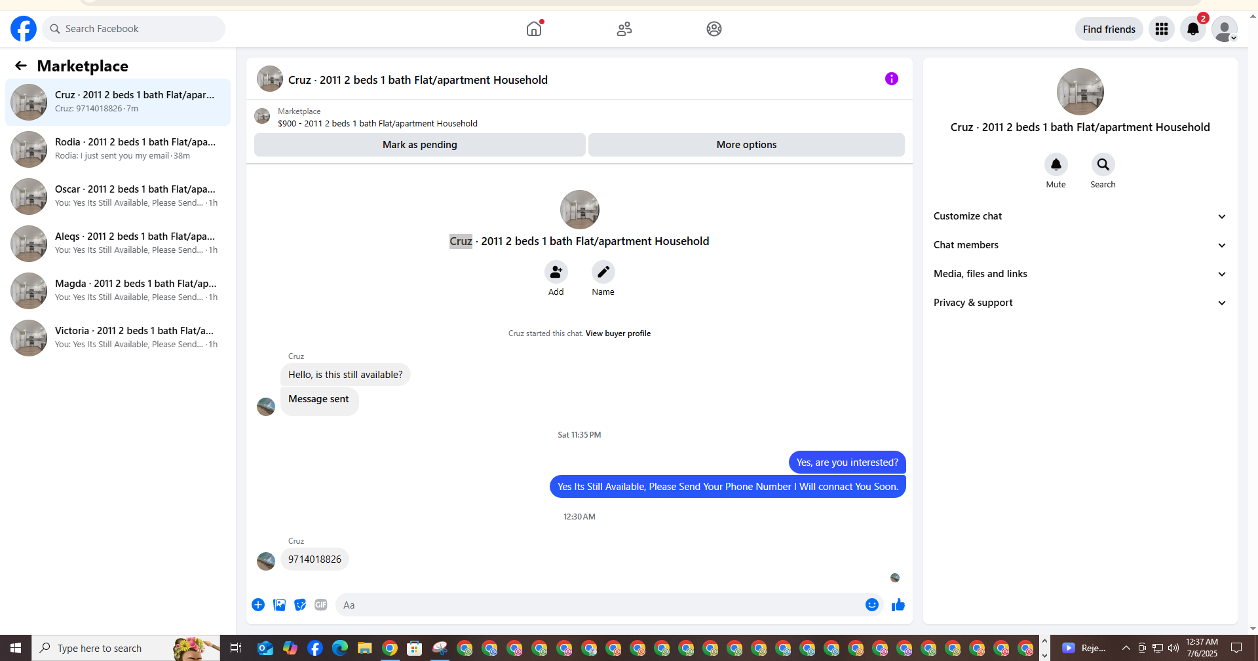Click the listing thumbnail in the details panel

pyautogui.click(x=1080, y=92)
